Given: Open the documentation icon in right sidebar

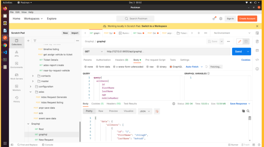Looking at the screenshot, I should 257,42.
